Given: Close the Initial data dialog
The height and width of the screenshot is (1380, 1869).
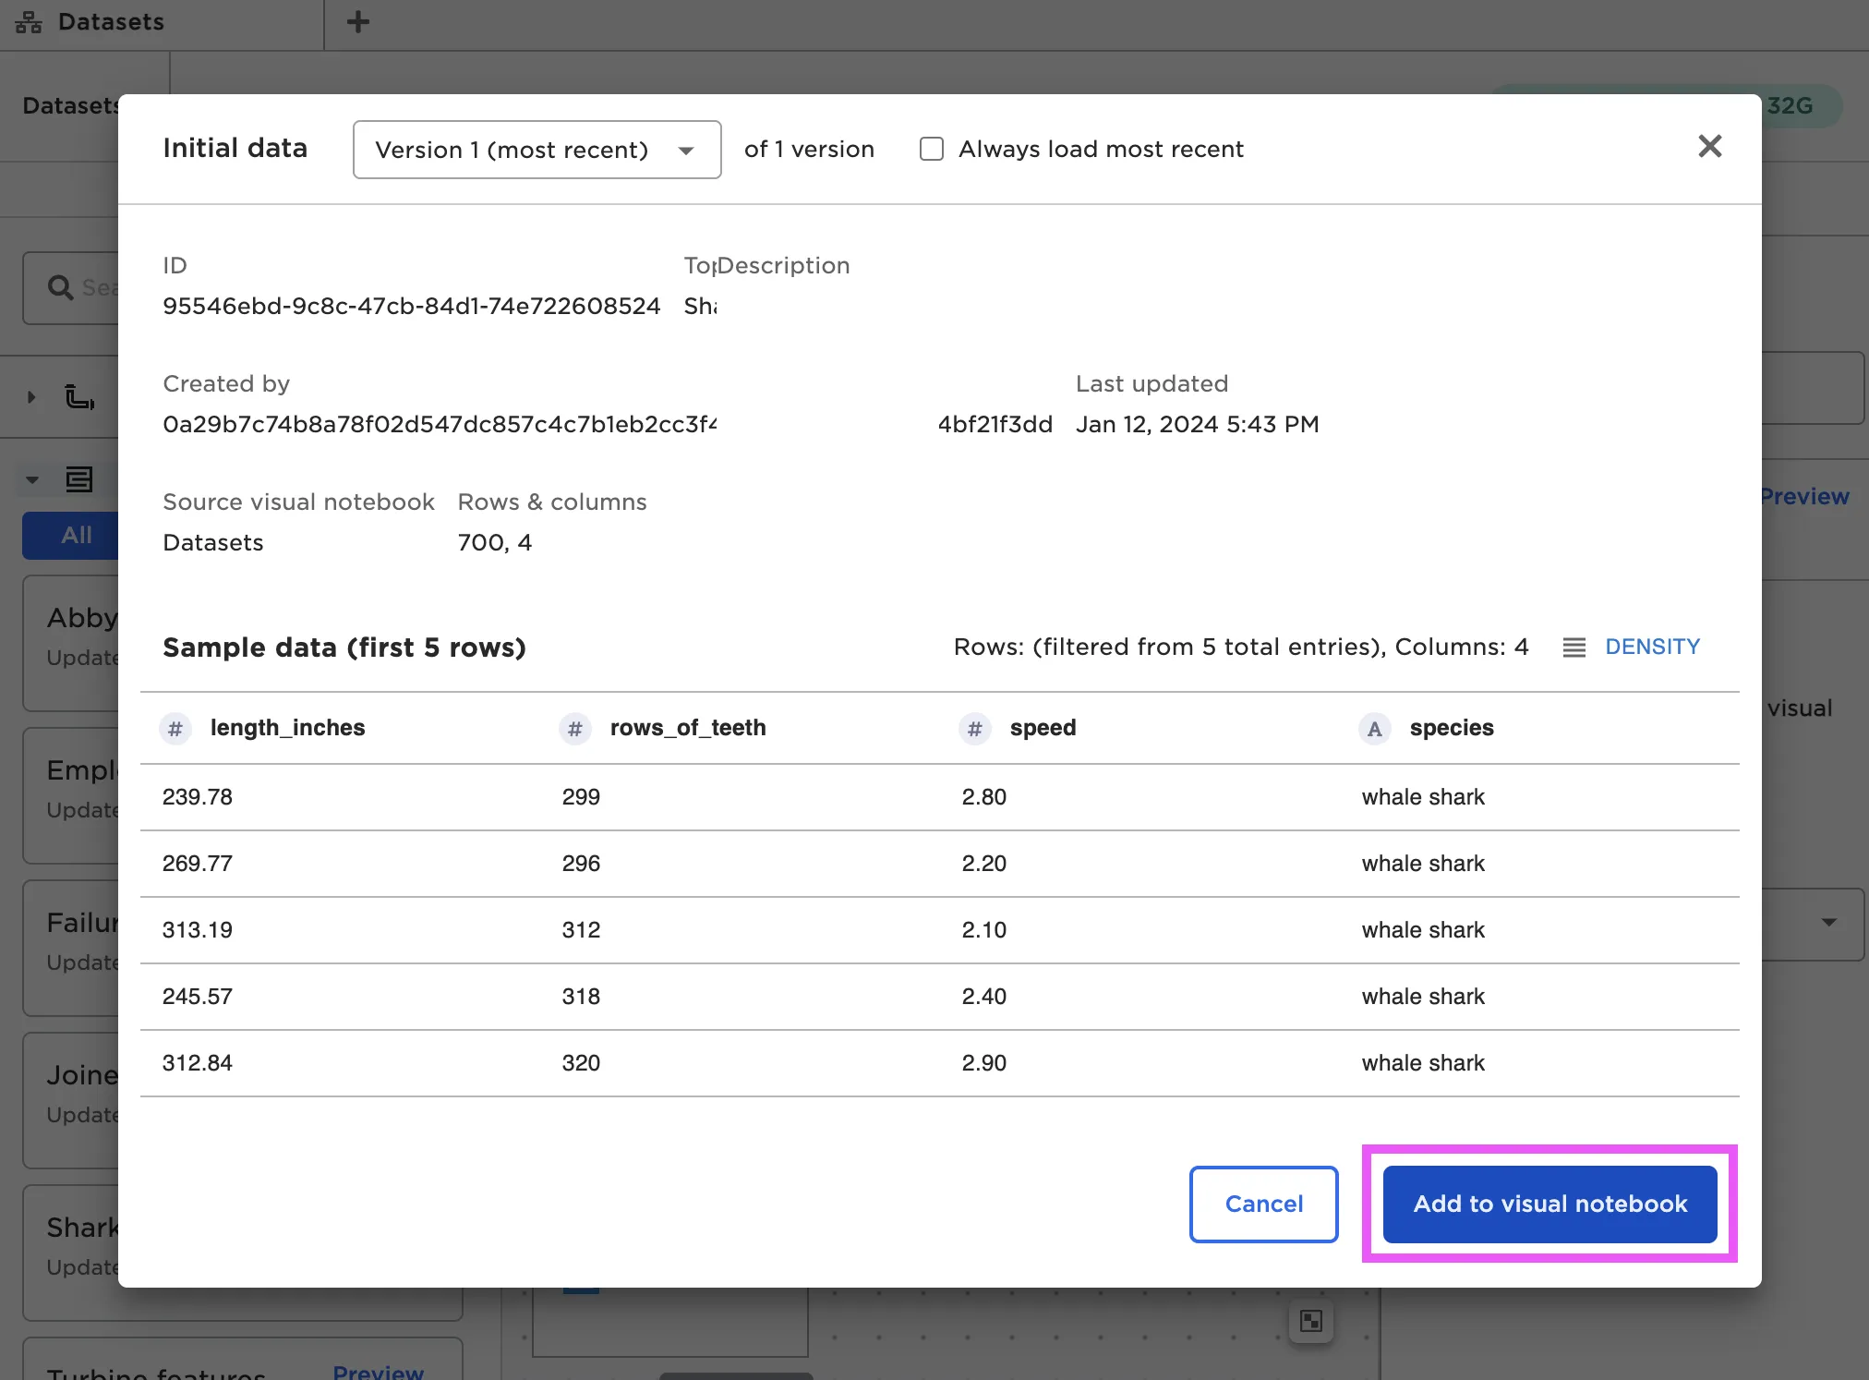Looking at the screenshot, I should [1709, 146].
